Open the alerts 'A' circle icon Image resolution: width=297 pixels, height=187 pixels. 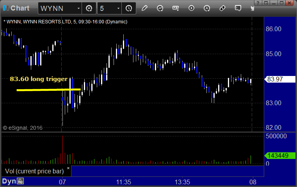pos(206,8)
